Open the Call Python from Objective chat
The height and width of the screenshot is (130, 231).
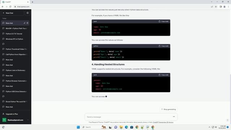pos(15,55)
